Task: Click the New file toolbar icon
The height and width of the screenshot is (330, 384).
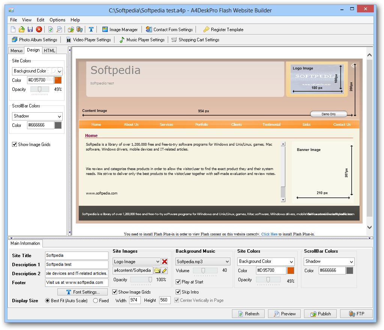Action: [13, 29]
